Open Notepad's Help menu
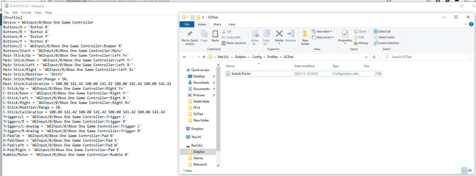The height and width of the screenshot is (176, 476). click(x=48, y=13)
